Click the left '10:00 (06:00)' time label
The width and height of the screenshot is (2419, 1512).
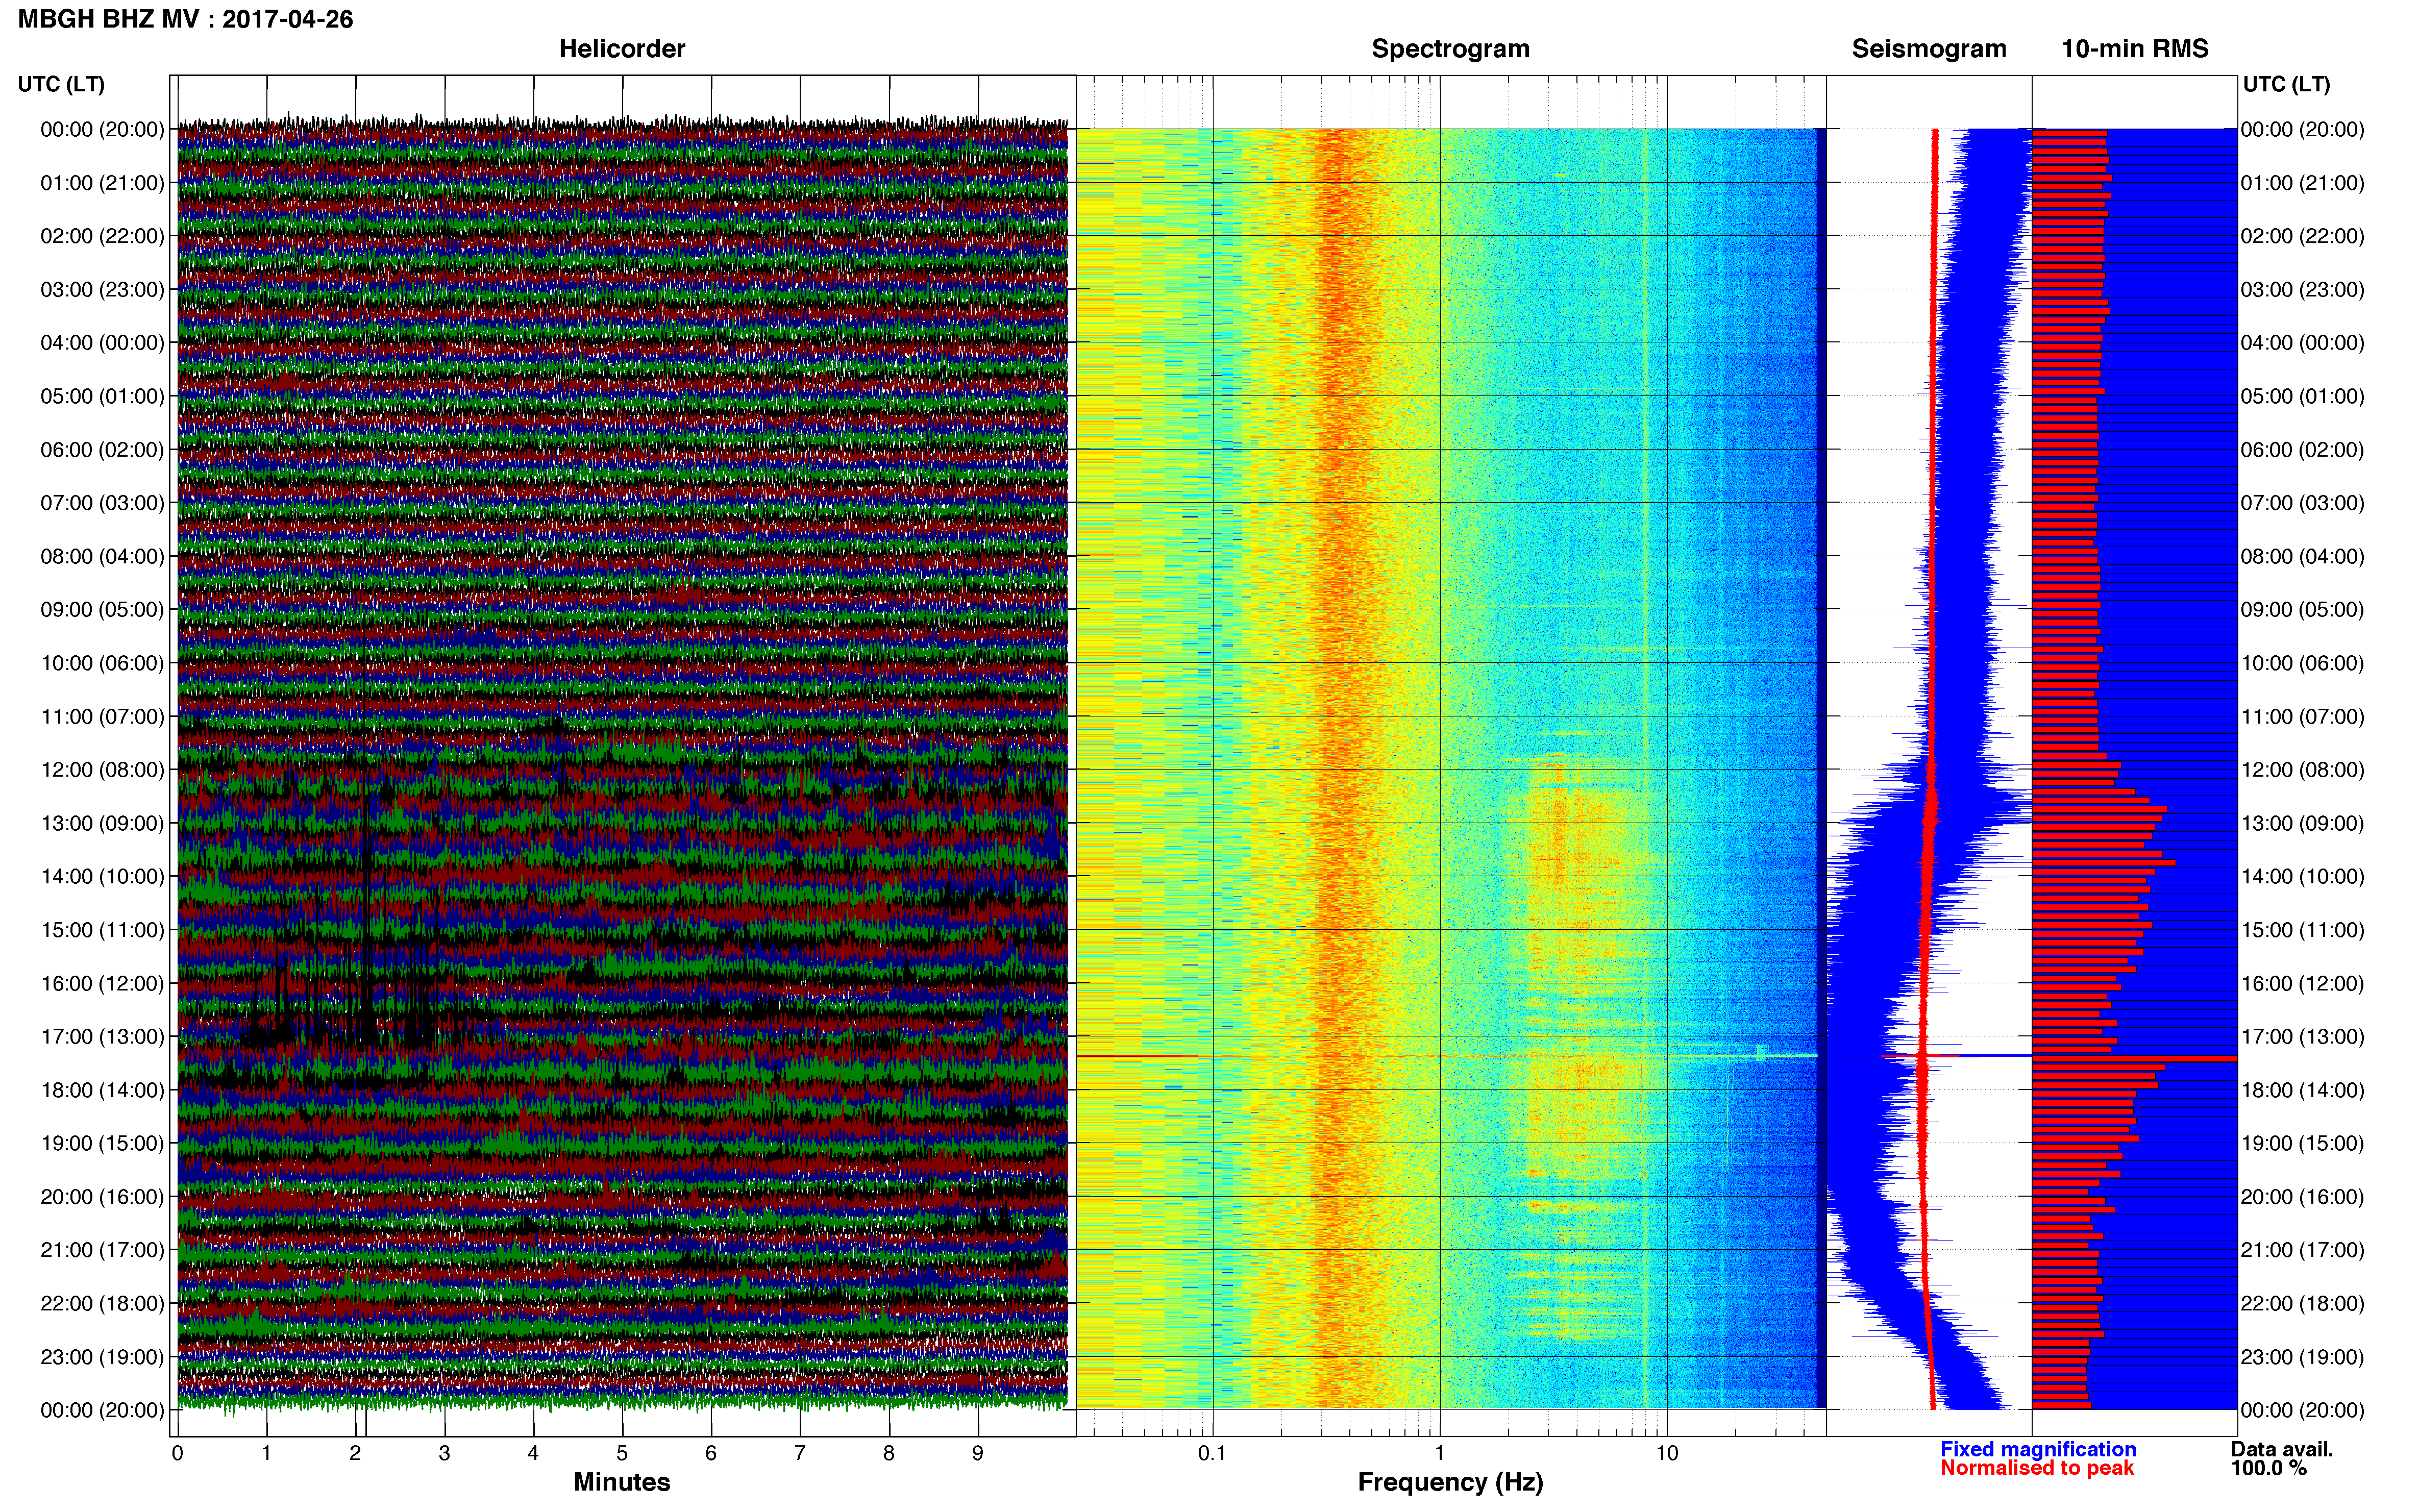point(102,663)
